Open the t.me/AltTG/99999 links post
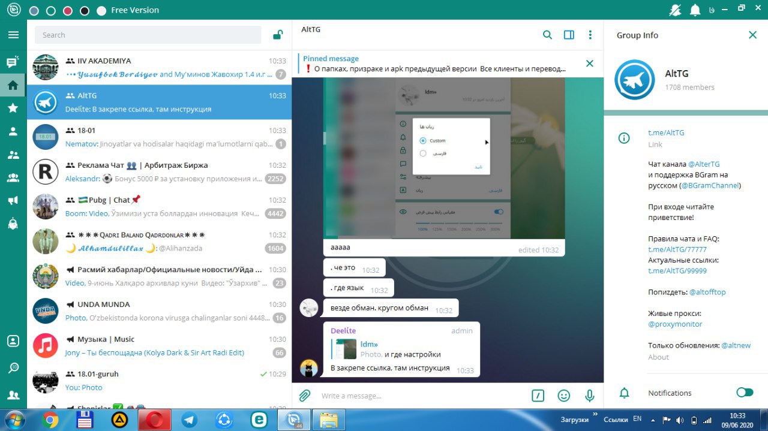The height and width of the screenshot is (431, 768). (677, 271)
